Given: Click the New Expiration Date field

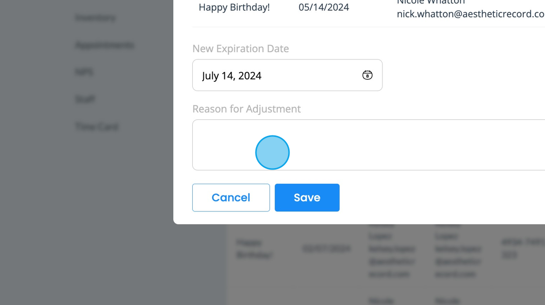Looking at the screenshot, I should pos(277,76).
